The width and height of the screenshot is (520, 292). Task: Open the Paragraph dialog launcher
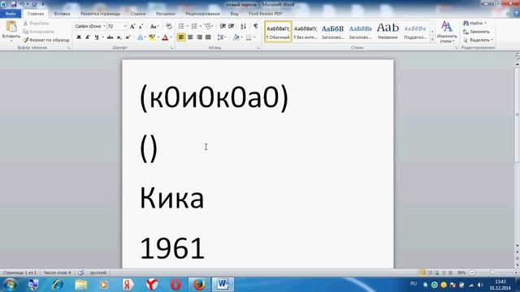258,49
